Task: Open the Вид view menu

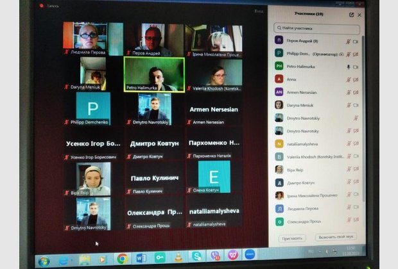Action: pos(258,11)
